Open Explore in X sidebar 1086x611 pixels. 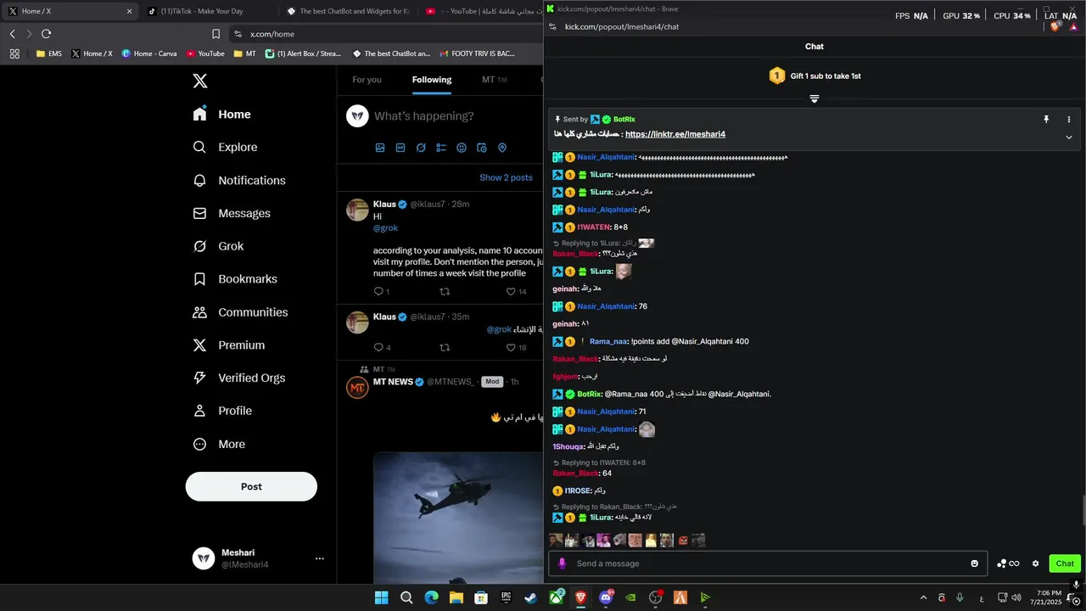[225, 147]
